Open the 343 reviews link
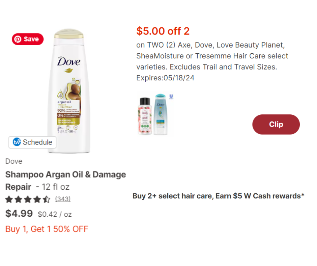The height and width of the screenshot is (266, 317). click(63, 199)
